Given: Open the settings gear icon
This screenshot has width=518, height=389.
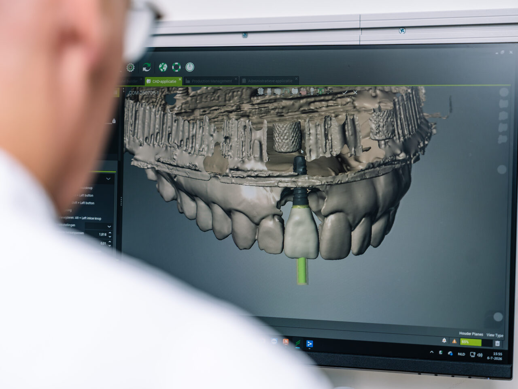Looking at the screenshot, I should [130, 67].
